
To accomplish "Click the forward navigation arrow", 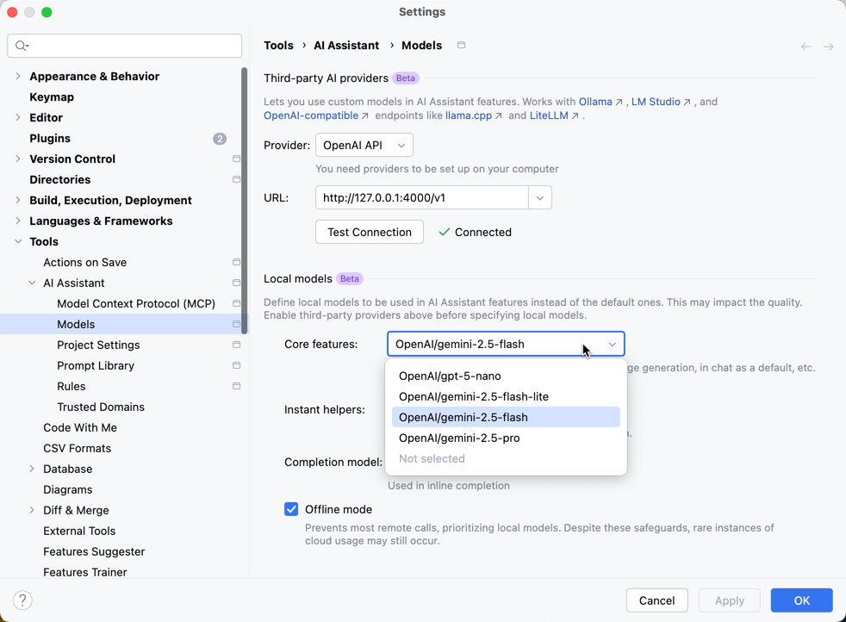I will 828,47.
